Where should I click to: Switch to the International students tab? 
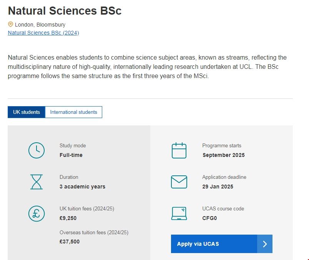point(74,112)
